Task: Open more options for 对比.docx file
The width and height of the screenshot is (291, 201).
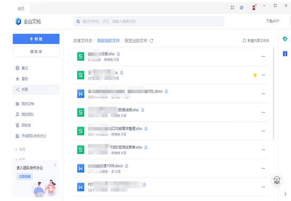Action: 263,94
